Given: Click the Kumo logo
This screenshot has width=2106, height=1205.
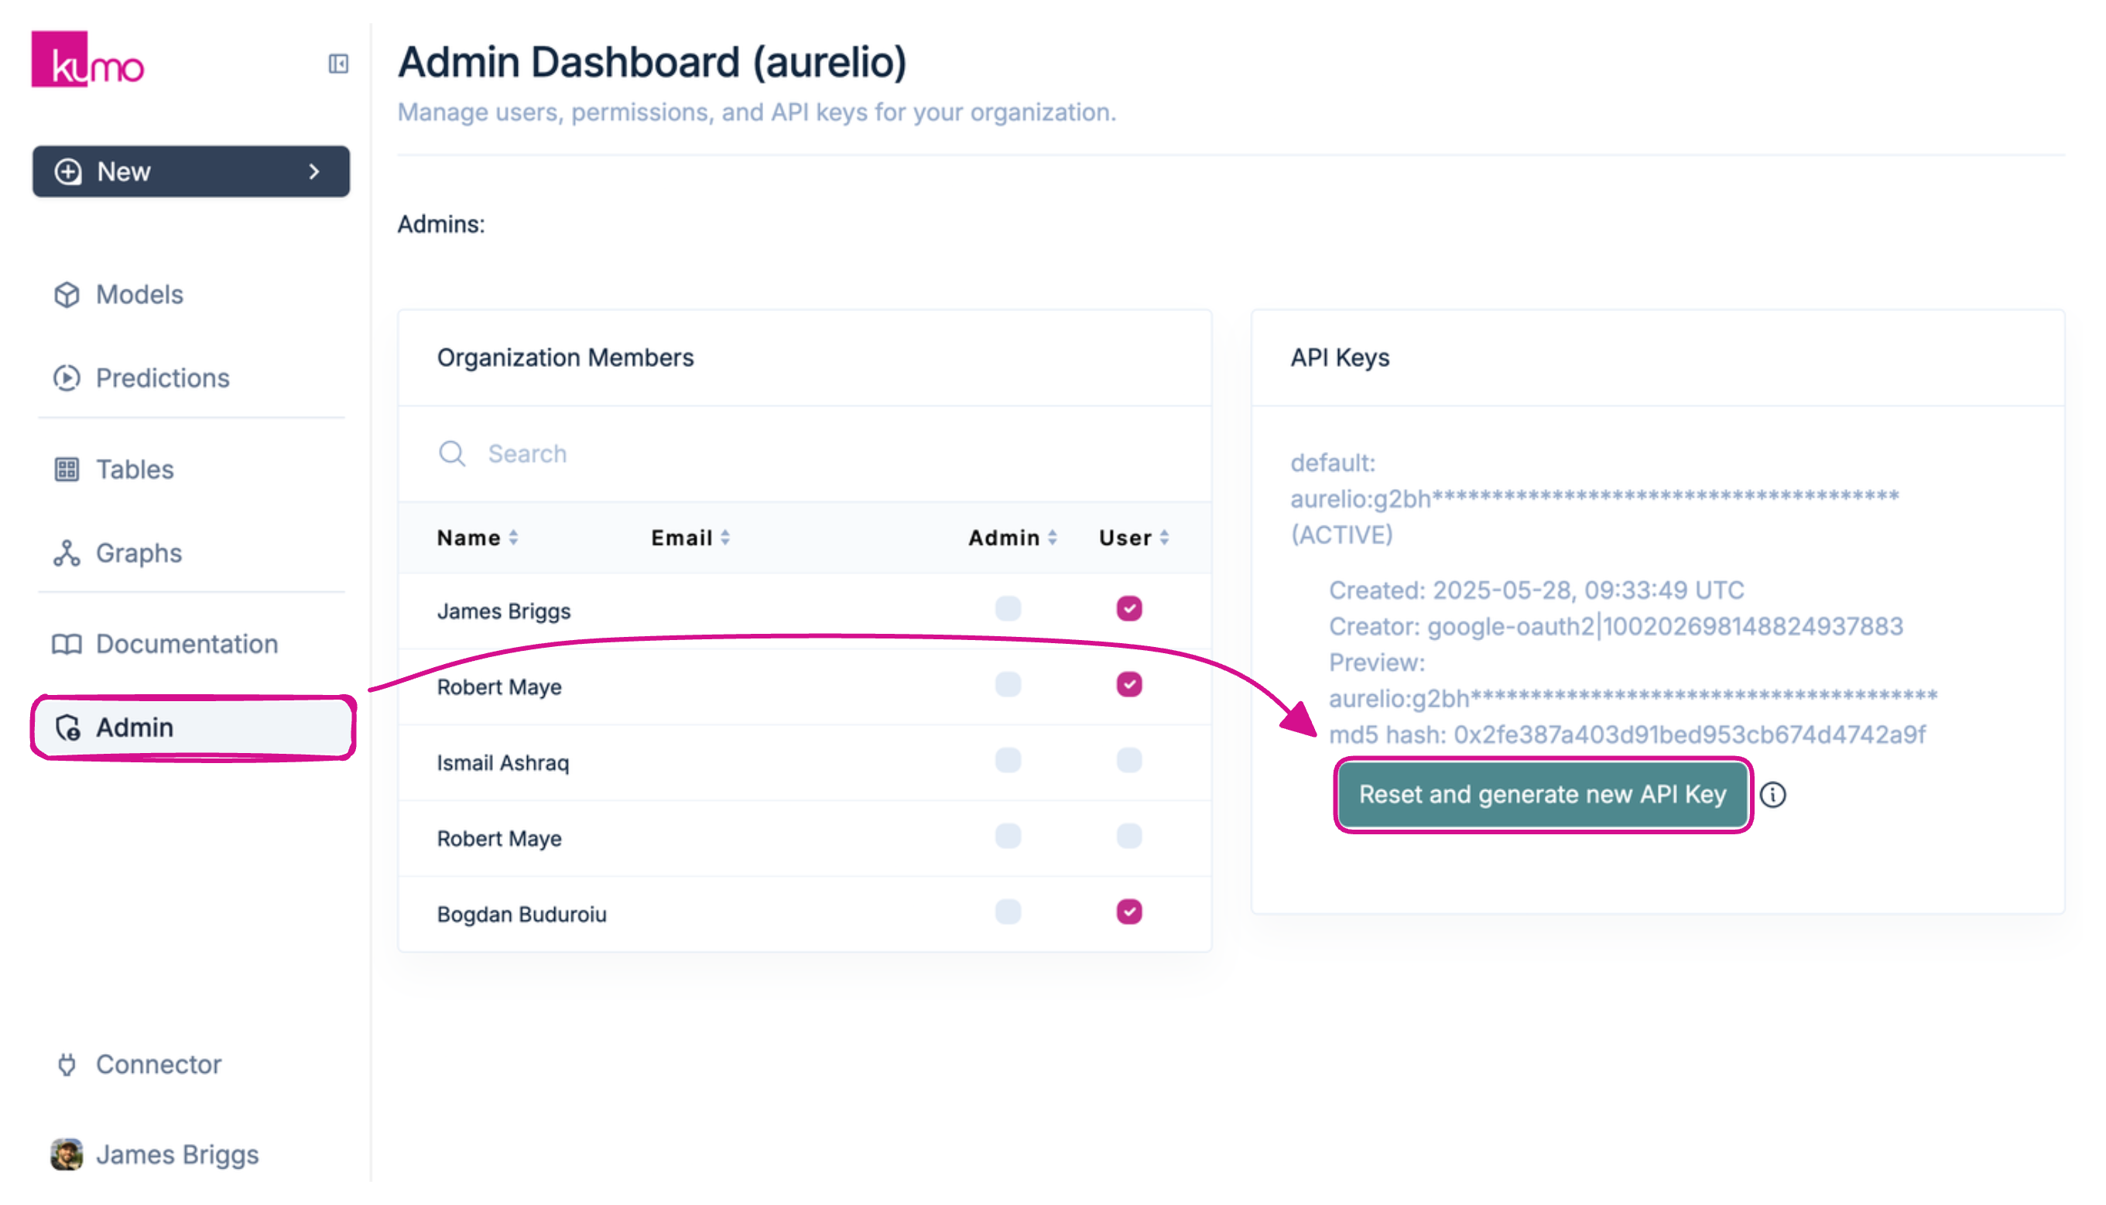Looking at the screenshot, I should [87, 60].
